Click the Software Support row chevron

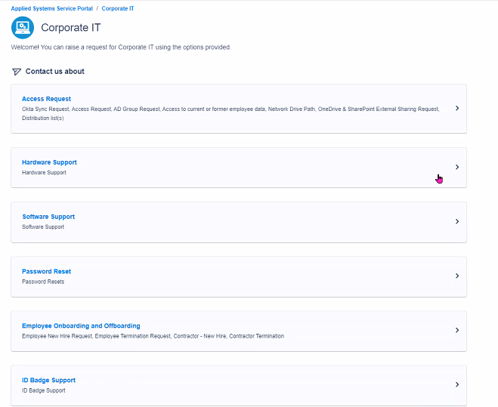(x=457, y=221)
